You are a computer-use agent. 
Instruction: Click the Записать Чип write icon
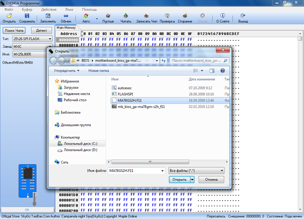(146, 16)
